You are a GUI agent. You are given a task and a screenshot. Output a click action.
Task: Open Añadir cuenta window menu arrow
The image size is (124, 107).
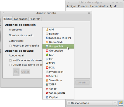point(4,13)
